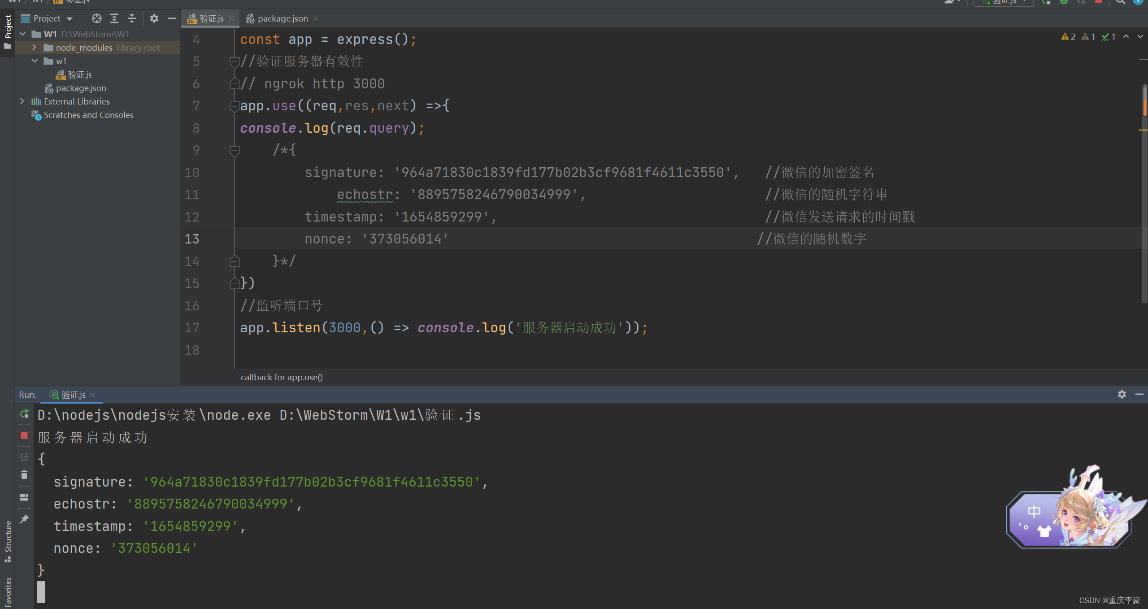
Task: Select the 验证.js tab in Run panel
Action: tap(73, 395)
